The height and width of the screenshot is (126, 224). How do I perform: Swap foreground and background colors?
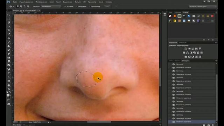(10, 92)
